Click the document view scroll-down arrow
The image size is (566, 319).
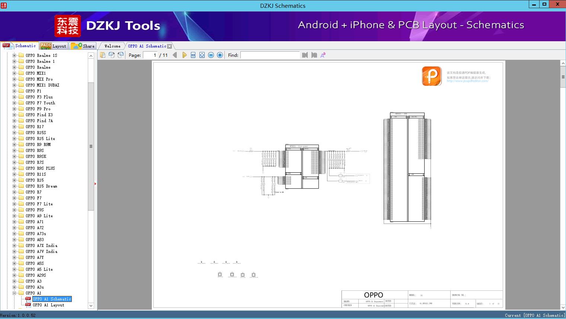(563, 307)
